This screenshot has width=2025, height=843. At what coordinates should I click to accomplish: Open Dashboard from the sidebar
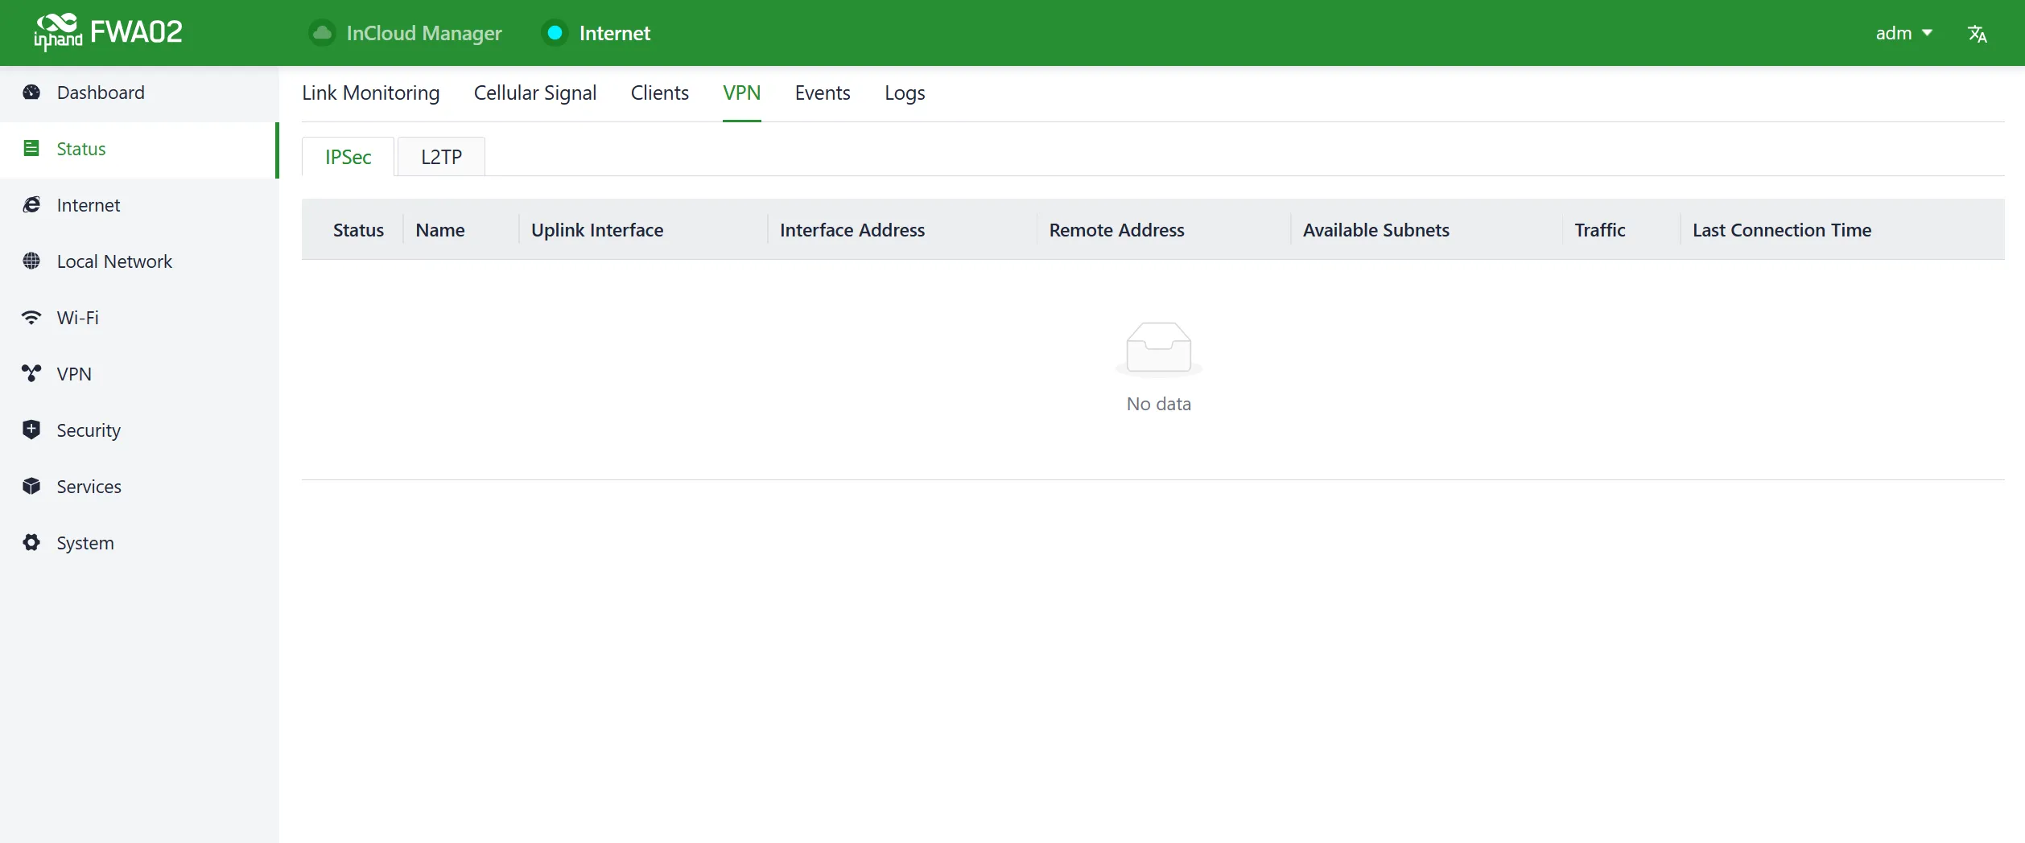139,93
